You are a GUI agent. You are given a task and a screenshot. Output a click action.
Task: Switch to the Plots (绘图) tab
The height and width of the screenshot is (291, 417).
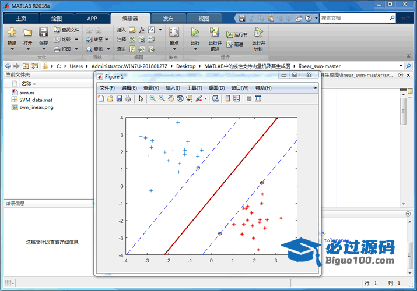[x=57, y=19]
